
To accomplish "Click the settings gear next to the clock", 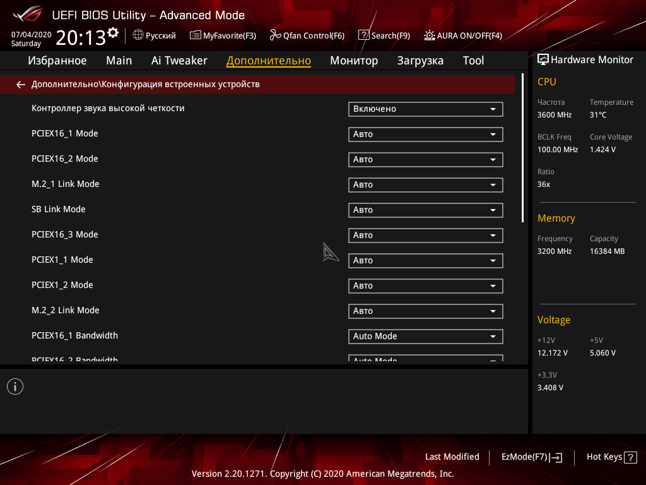I will pyautogui.click(x=113, y=33).
